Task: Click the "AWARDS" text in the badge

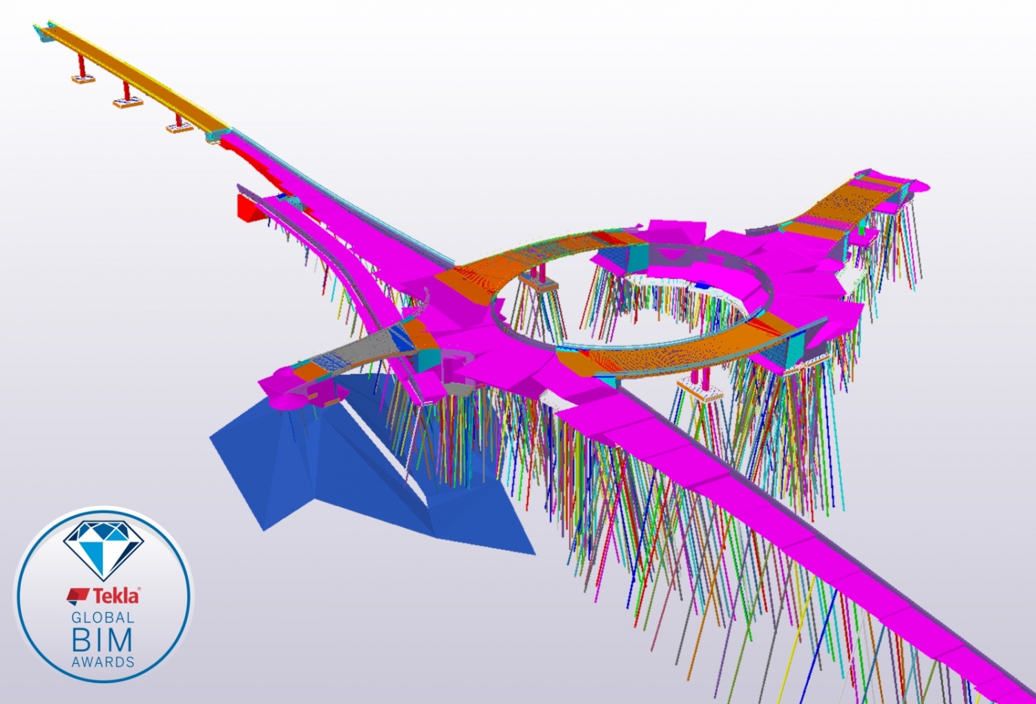Action: coord(103,663)
